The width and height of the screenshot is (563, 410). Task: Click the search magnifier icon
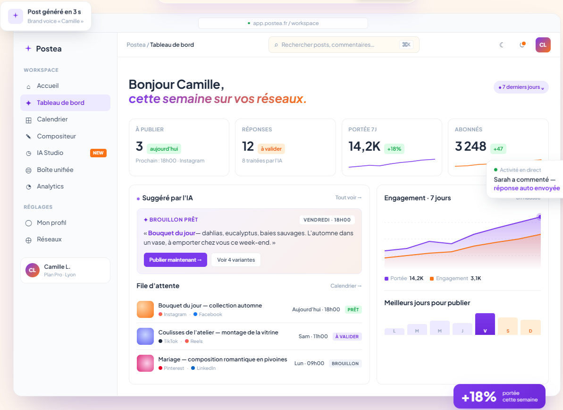pyautogui.click(x=276, y=45)
